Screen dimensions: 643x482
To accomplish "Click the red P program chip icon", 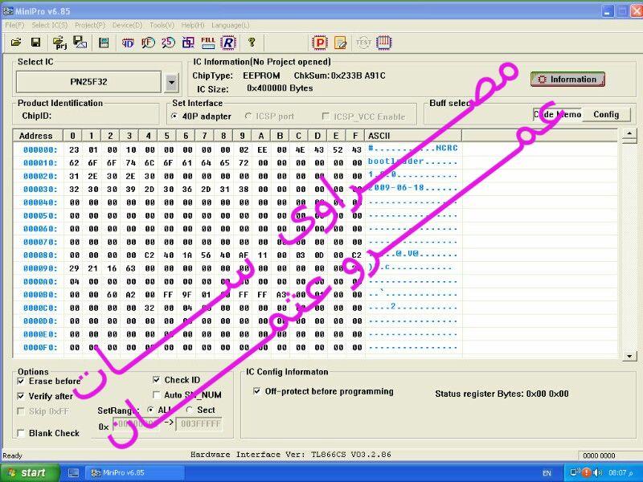I will [320, 43].
